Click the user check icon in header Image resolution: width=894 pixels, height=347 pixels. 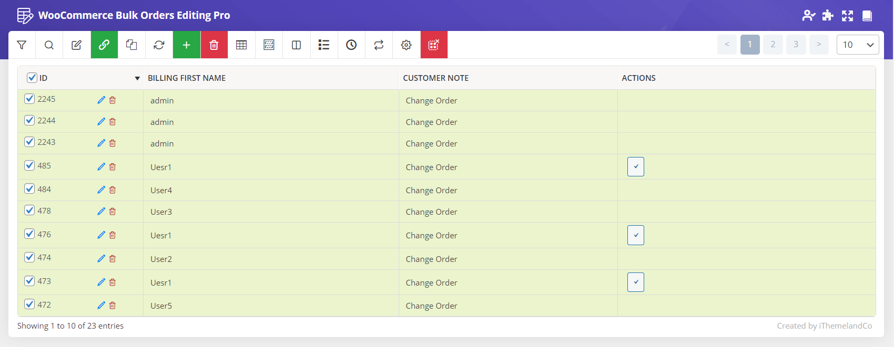pyautogui.click(x=809, y=16)
